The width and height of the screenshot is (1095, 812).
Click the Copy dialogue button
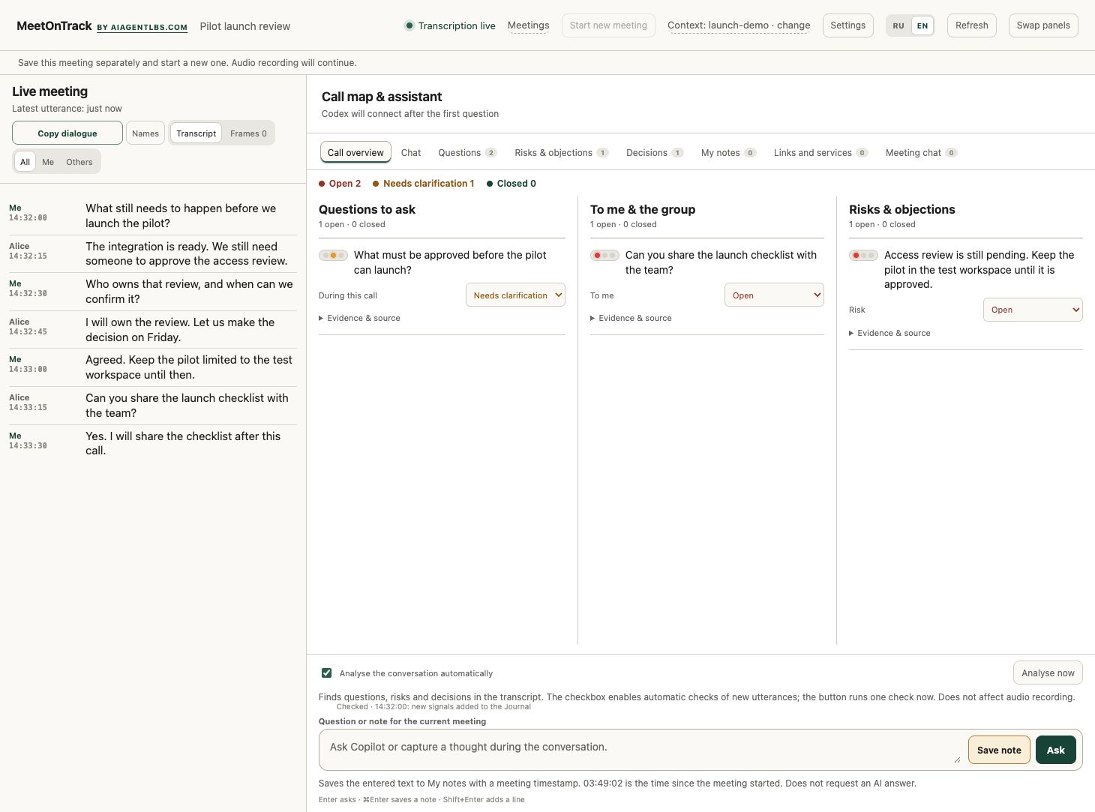[67, 133]
